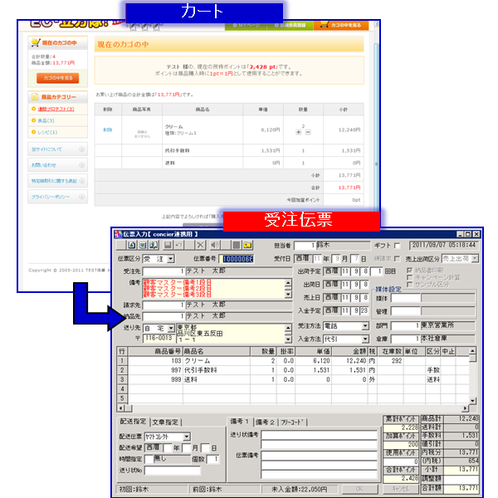Image resolution: width=498 pixels, height=498 pixels.
Task: Click the arrow icon beside お問い合わせ
Action: pyautogui.click(x=81, y=165)
